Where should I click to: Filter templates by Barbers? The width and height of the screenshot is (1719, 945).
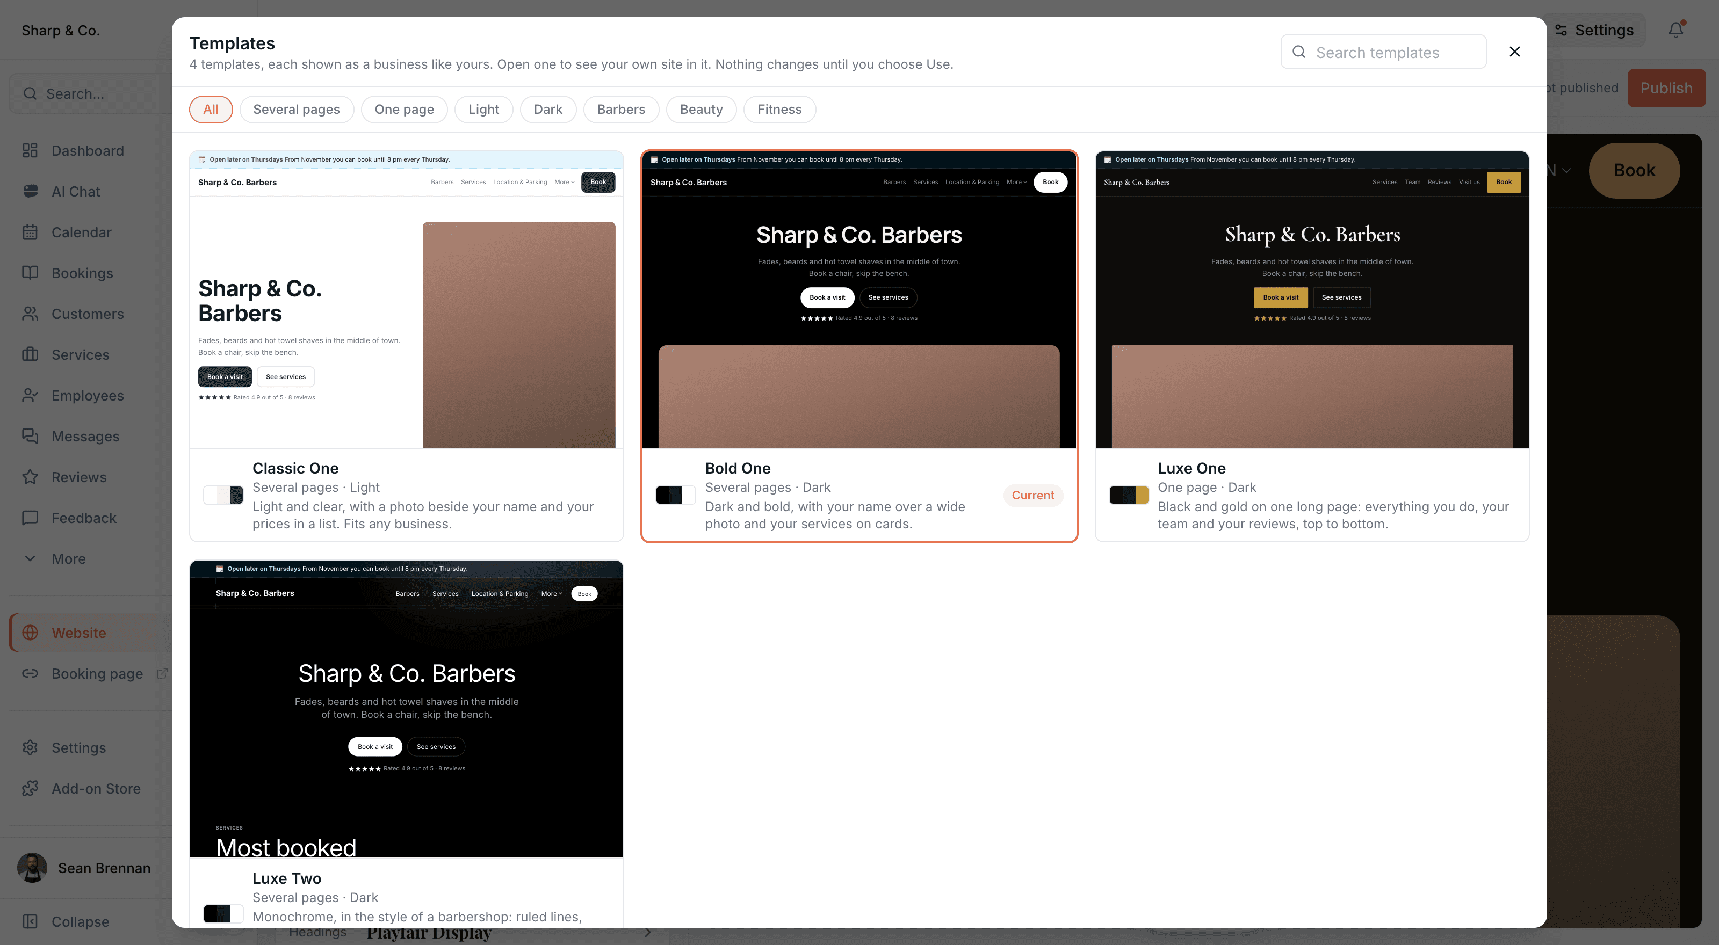click(622, 110)
